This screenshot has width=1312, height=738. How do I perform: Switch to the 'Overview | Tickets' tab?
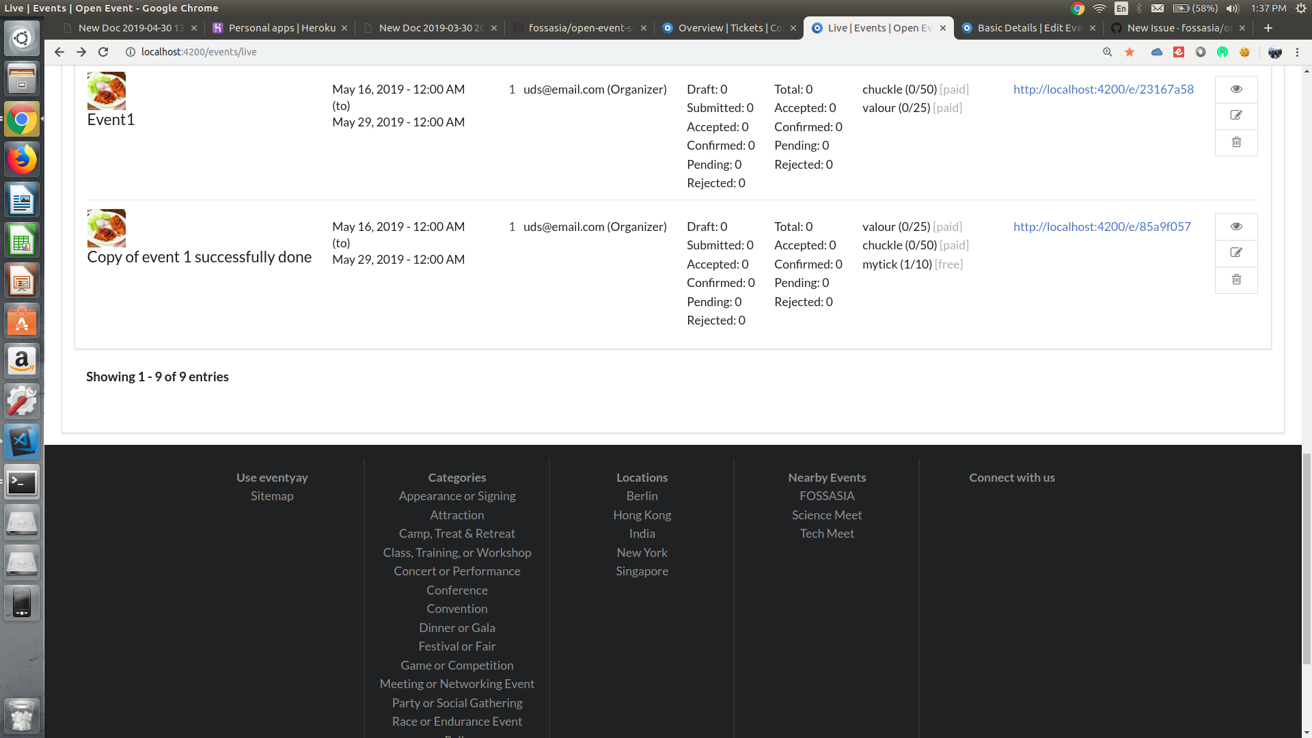pyautogui.click(x=729, y=28)
